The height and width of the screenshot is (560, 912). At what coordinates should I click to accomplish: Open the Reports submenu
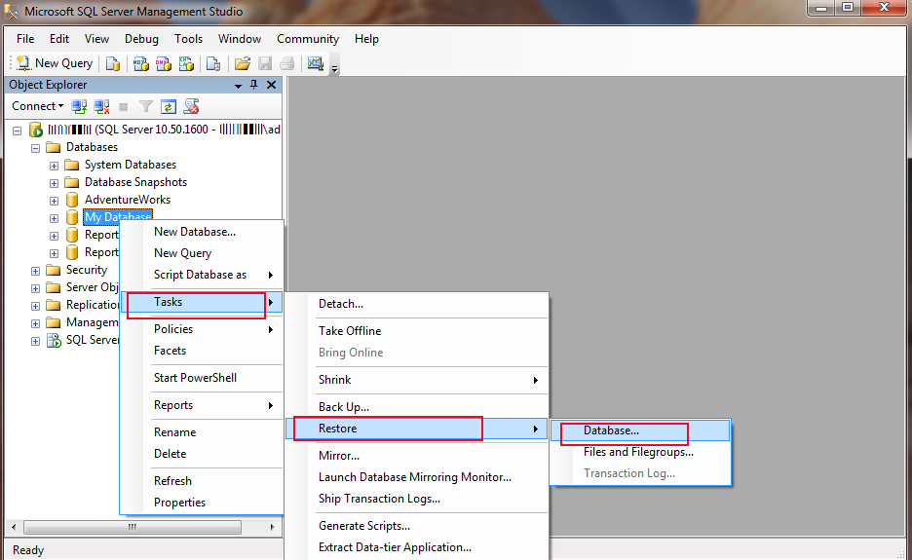[202, 405]
